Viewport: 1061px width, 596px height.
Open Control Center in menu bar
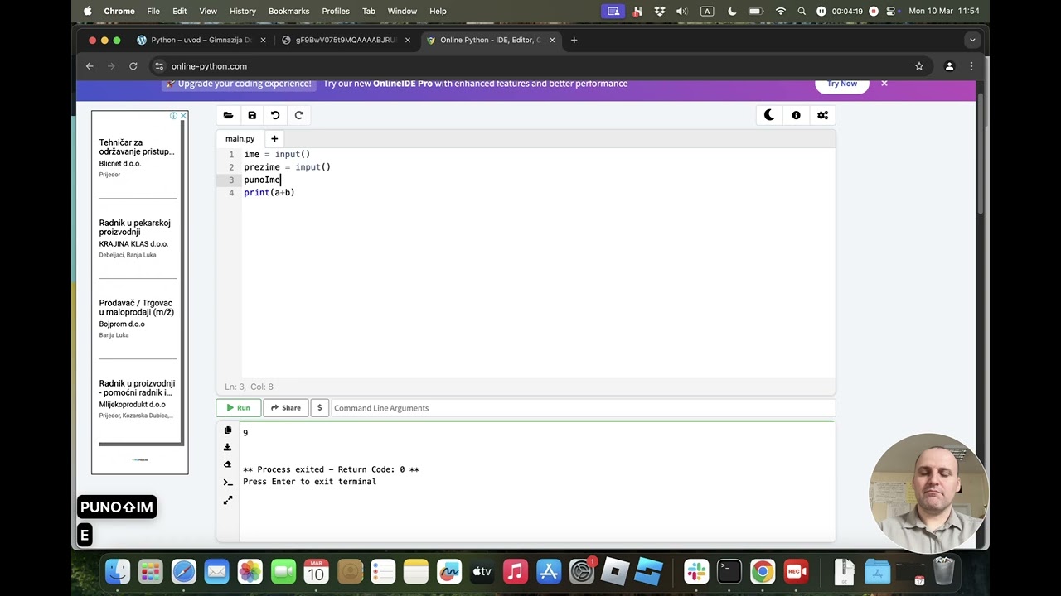893,11
